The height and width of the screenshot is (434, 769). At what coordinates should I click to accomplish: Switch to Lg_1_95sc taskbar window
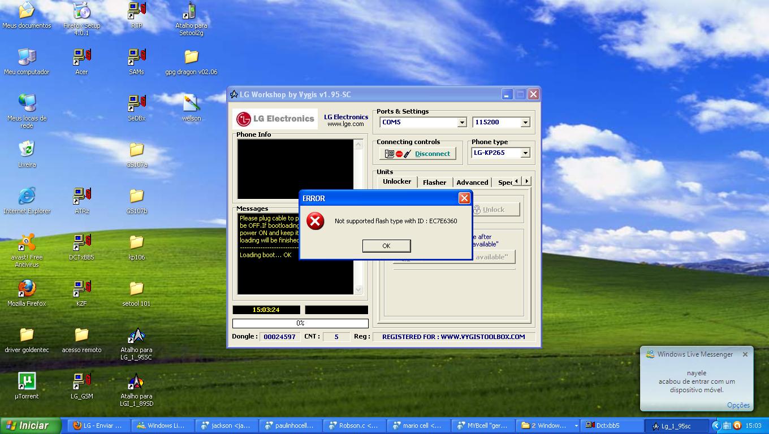(677, 426)
